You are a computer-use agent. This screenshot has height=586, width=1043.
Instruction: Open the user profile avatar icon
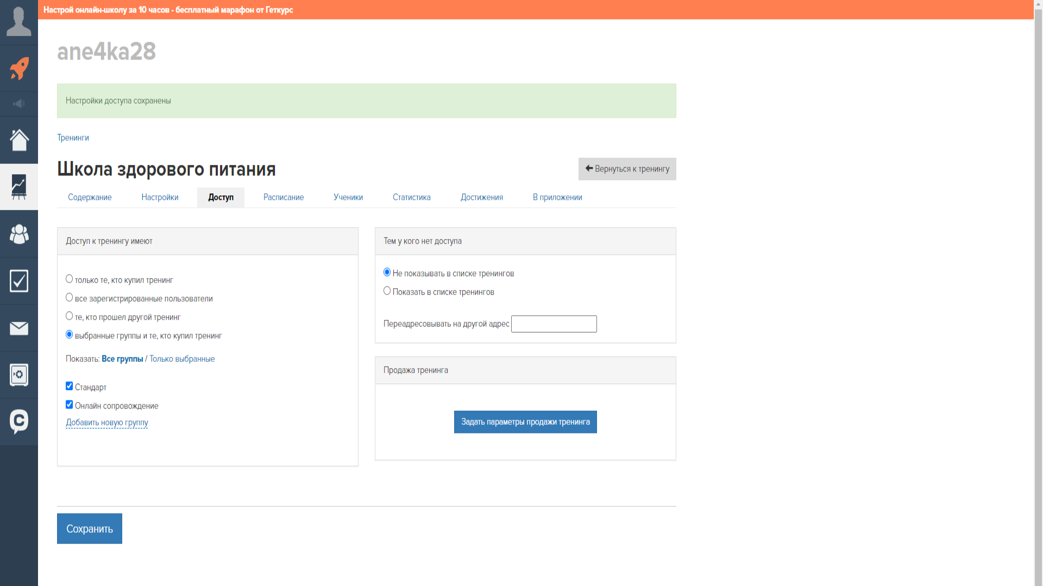click(x=19, y=22)
